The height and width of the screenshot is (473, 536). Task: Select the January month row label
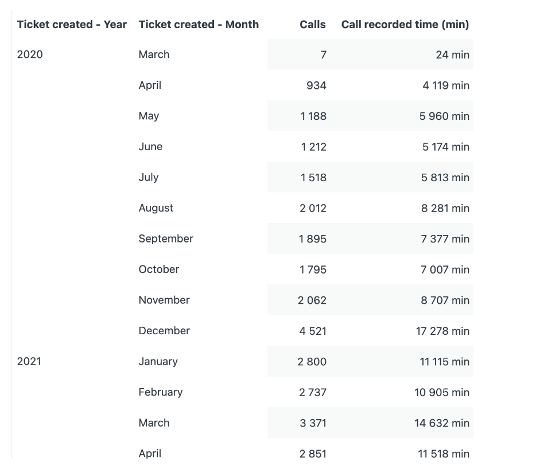point(158,362)
